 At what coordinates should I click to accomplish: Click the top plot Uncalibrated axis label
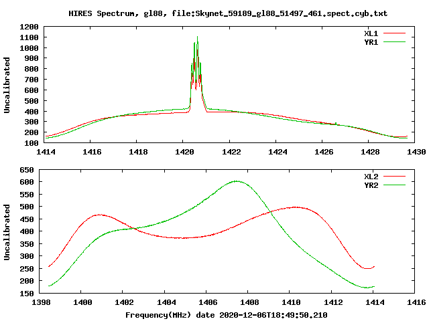click(x=7, y=85)
